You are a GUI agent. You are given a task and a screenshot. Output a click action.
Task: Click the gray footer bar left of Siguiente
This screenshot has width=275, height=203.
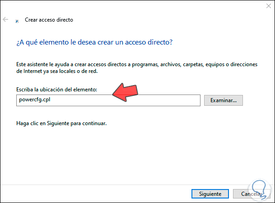point(90,194)
